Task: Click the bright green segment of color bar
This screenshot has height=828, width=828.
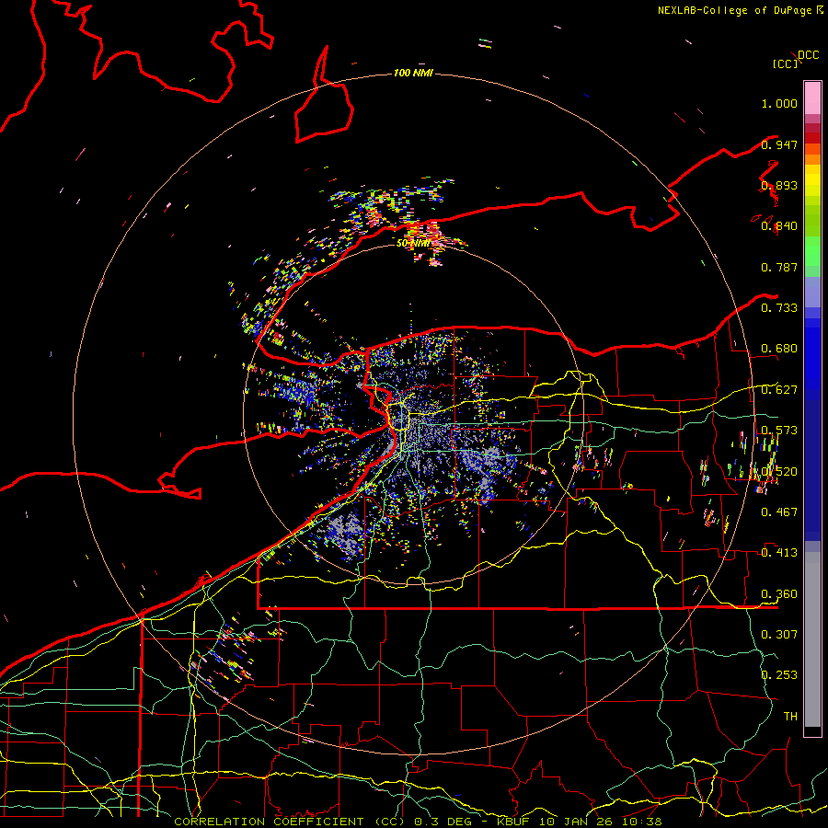Action: coord(812,251)
